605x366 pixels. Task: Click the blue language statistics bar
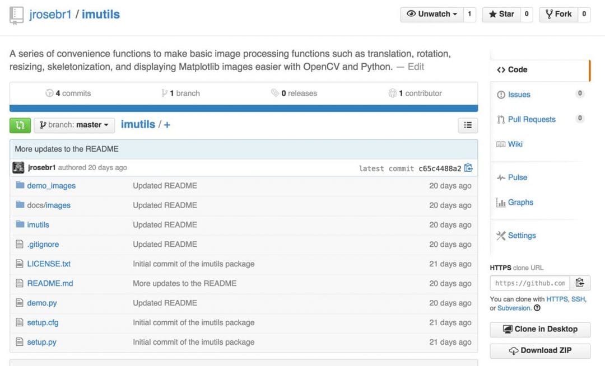(244, 108)
